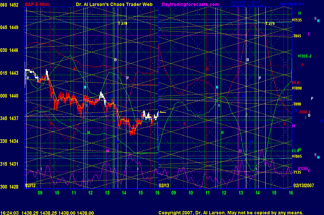Select the "1438.25 1438.25 1438.00 1438.00" price quote
This screenshot has width=324, height=215.
(x=58, y=213)
